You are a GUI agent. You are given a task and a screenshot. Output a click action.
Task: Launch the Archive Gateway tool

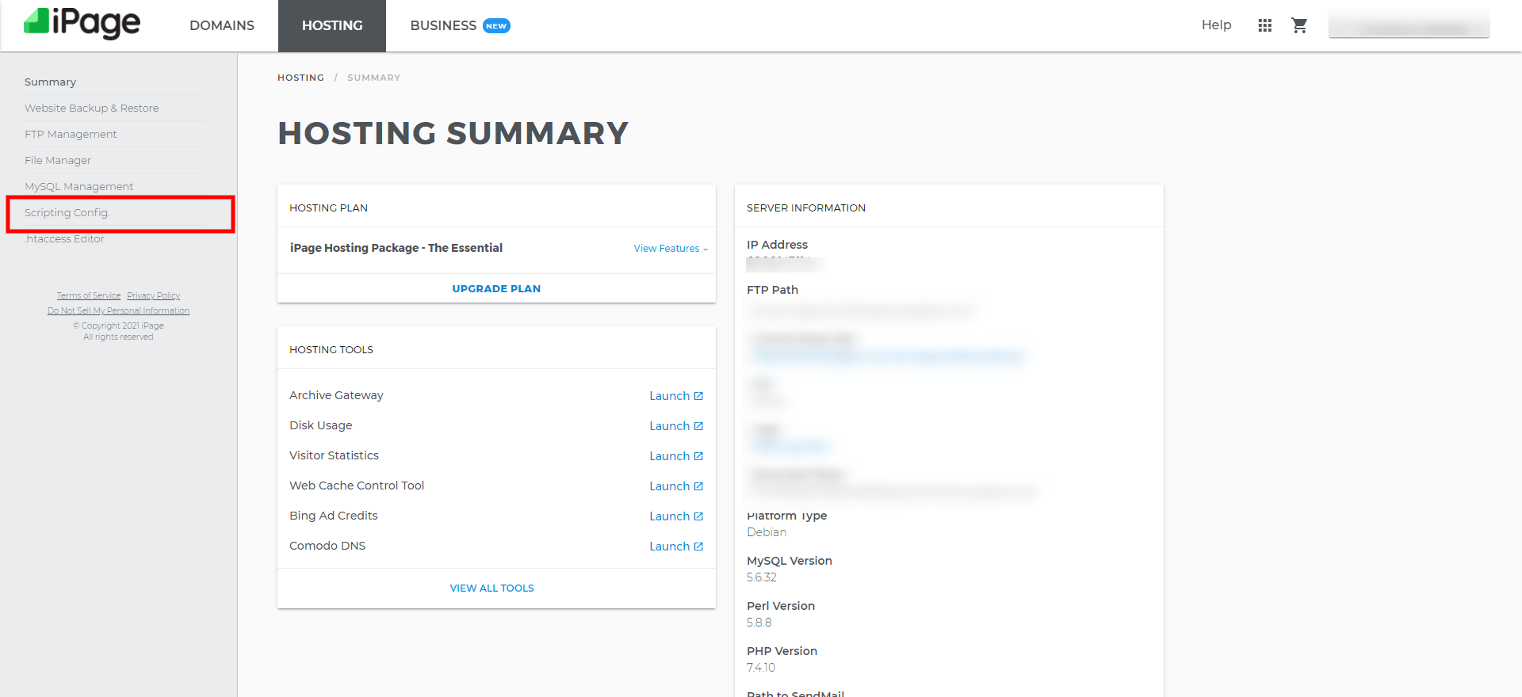(675, 396)
